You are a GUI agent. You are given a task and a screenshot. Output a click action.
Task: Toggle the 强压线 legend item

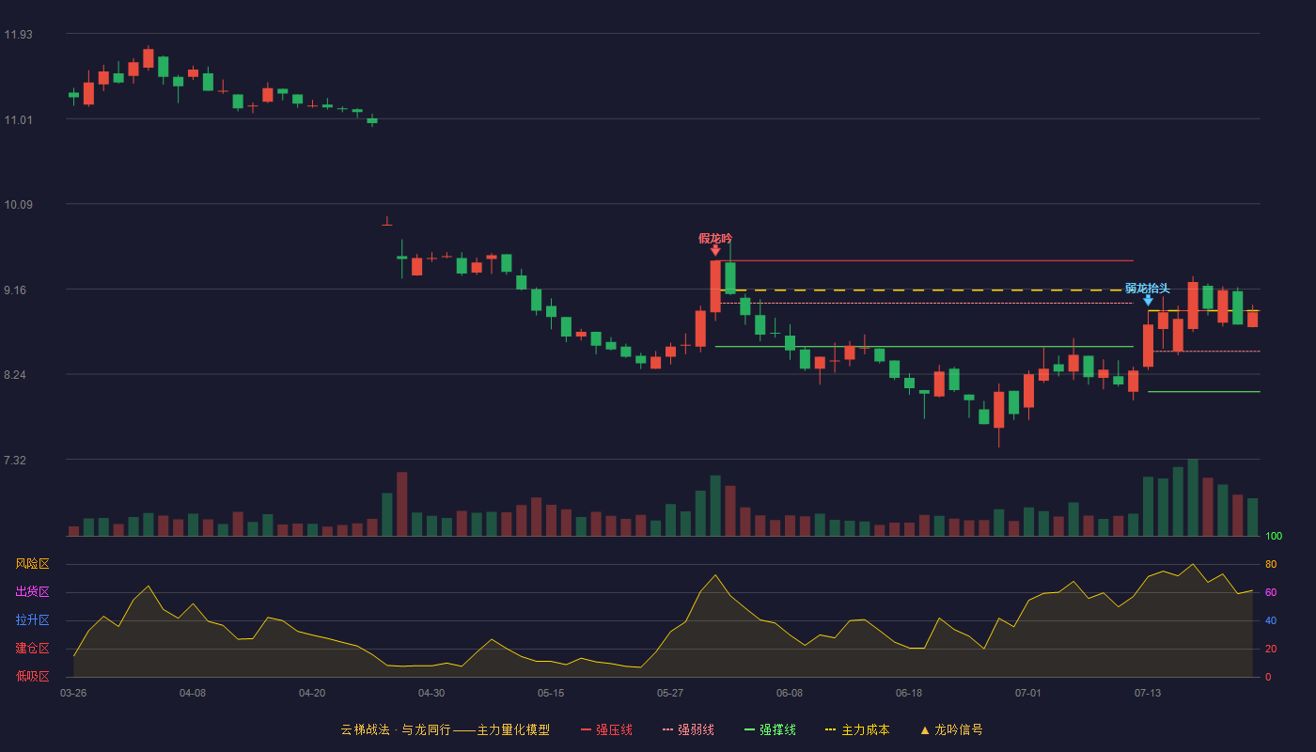click(606, 729)
